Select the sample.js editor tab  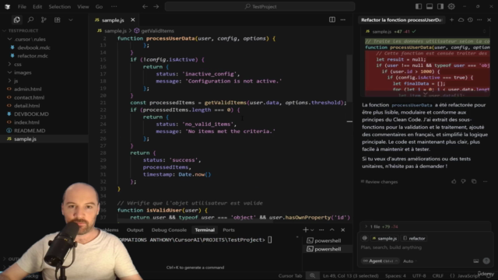coord(113,20)
